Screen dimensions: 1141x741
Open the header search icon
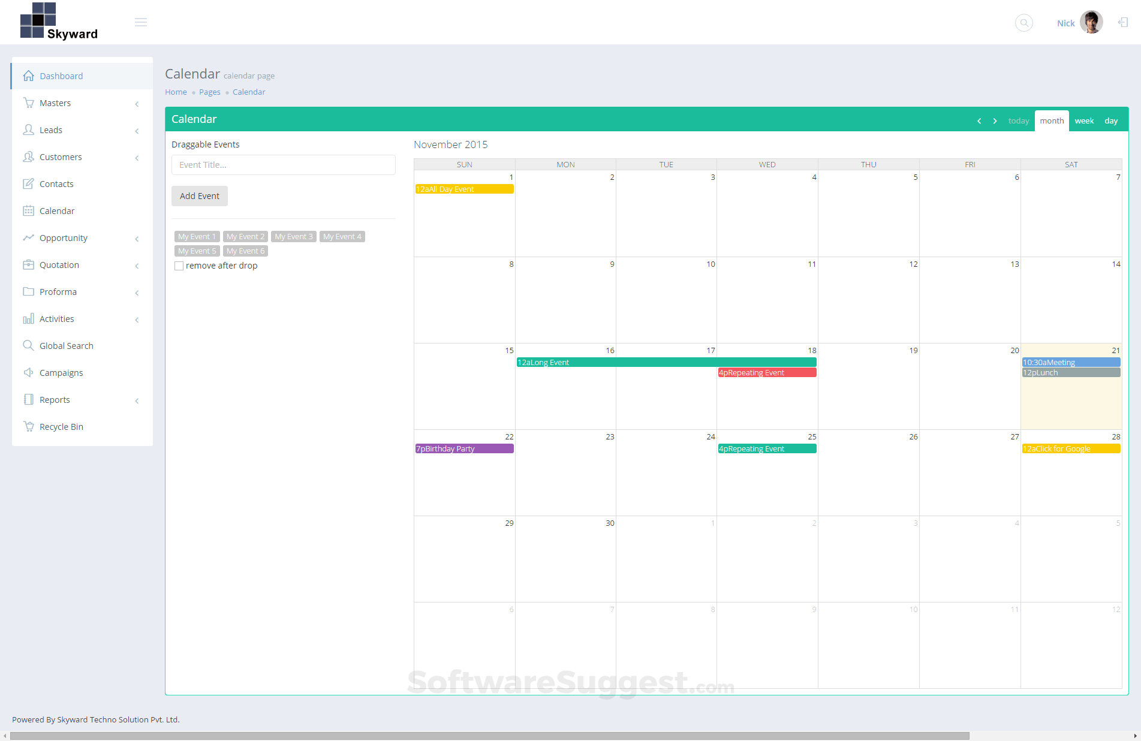(1023, 23)
